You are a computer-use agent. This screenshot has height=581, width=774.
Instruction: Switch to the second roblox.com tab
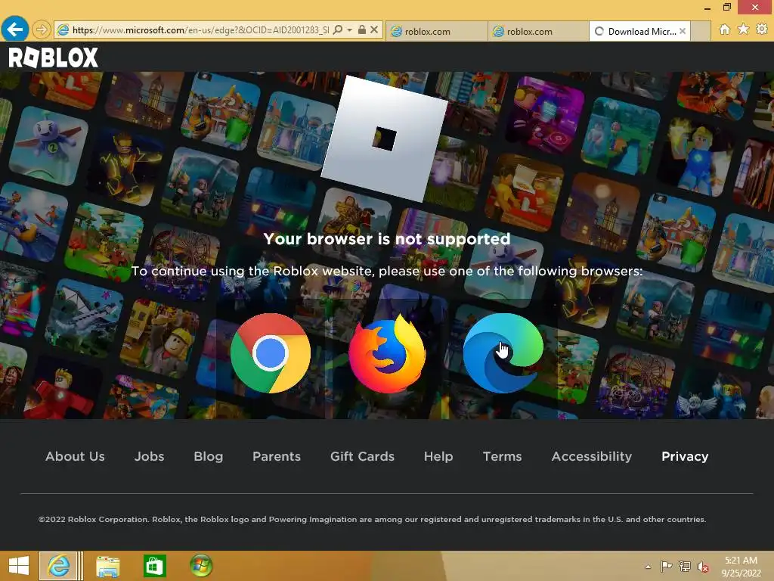tap(538, 32)
